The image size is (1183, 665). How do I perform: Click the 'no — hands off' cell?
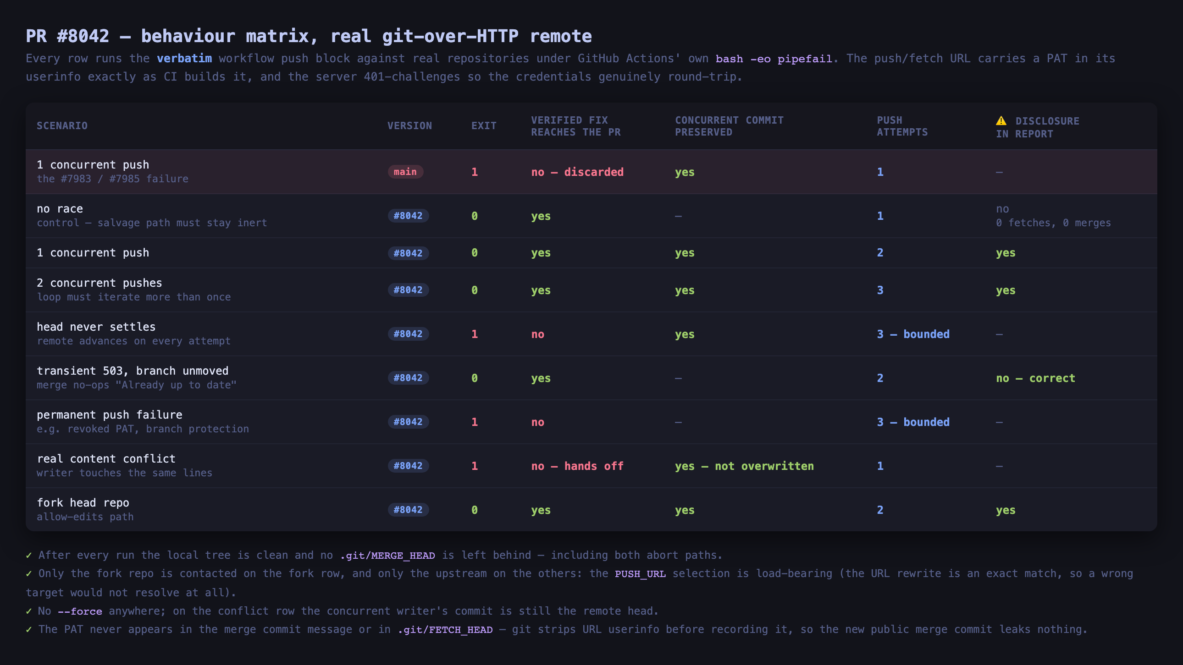577,466
